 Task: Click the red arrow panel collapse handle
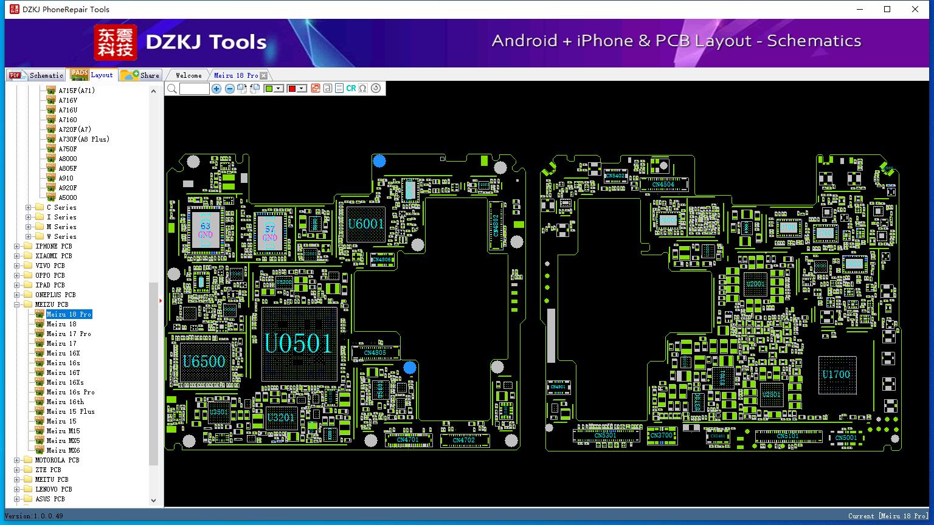tap(161, 300)
